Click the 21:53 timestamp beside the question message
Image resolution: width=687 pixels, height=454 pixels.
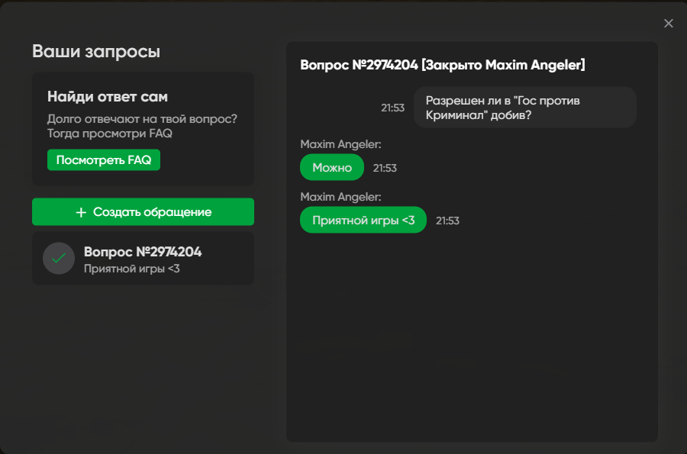(392, 108)
